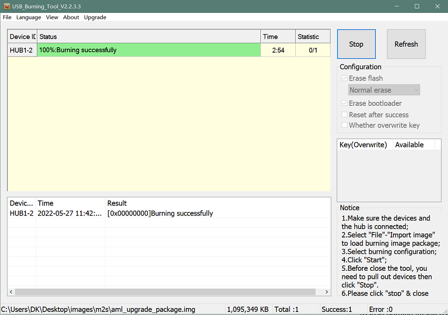
Task: Click the Burning successfully progress bar
Action: click(148, 50)
